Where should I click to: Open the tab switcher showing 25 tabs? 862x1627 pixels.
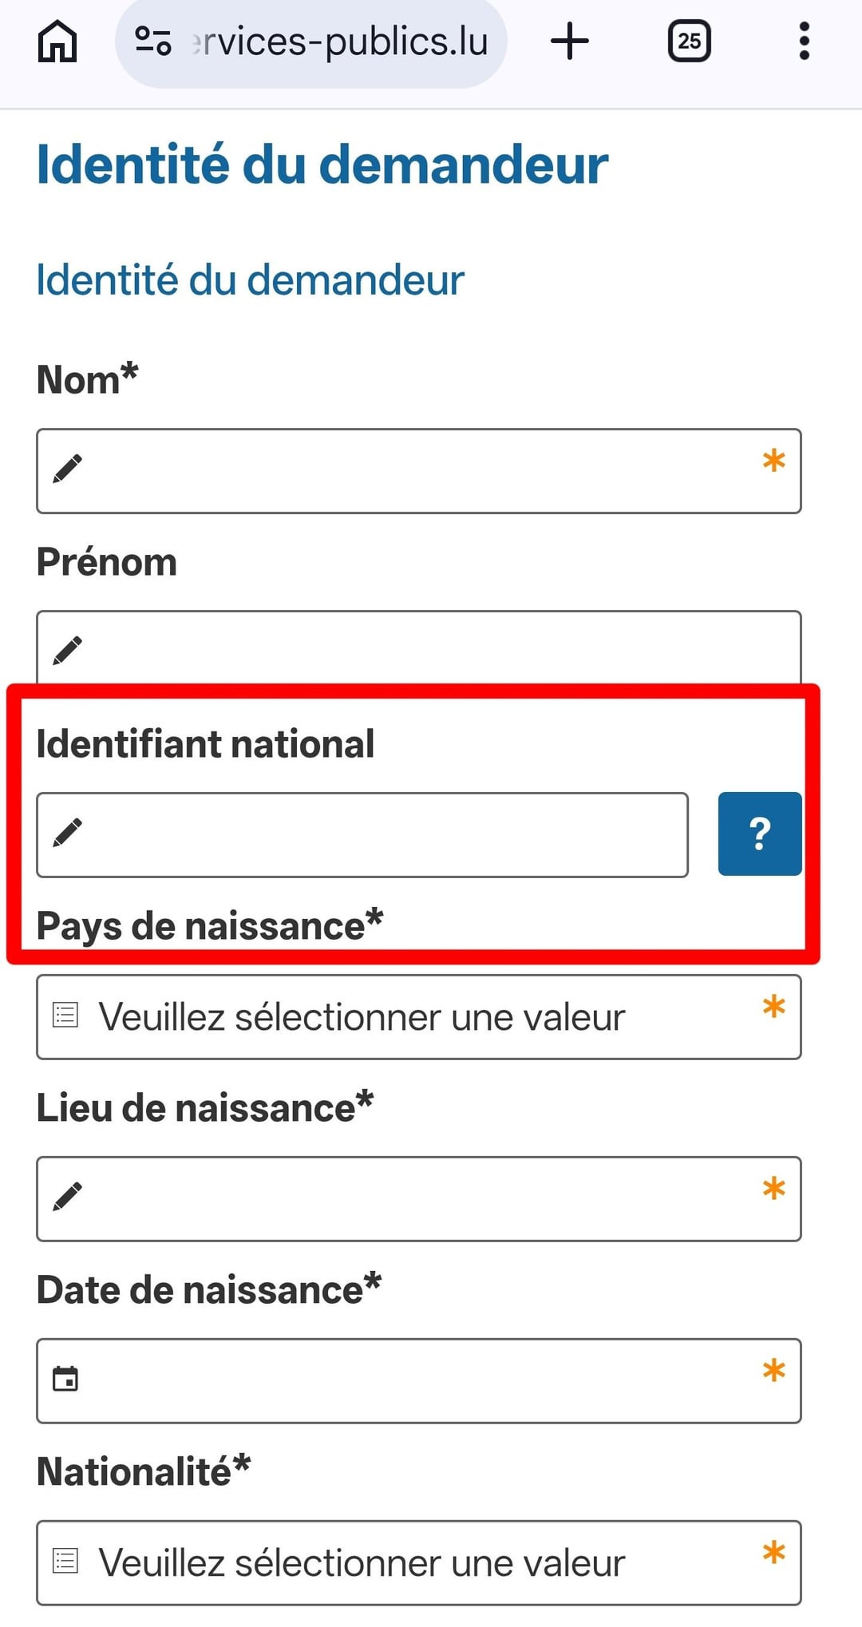(689, 42)
